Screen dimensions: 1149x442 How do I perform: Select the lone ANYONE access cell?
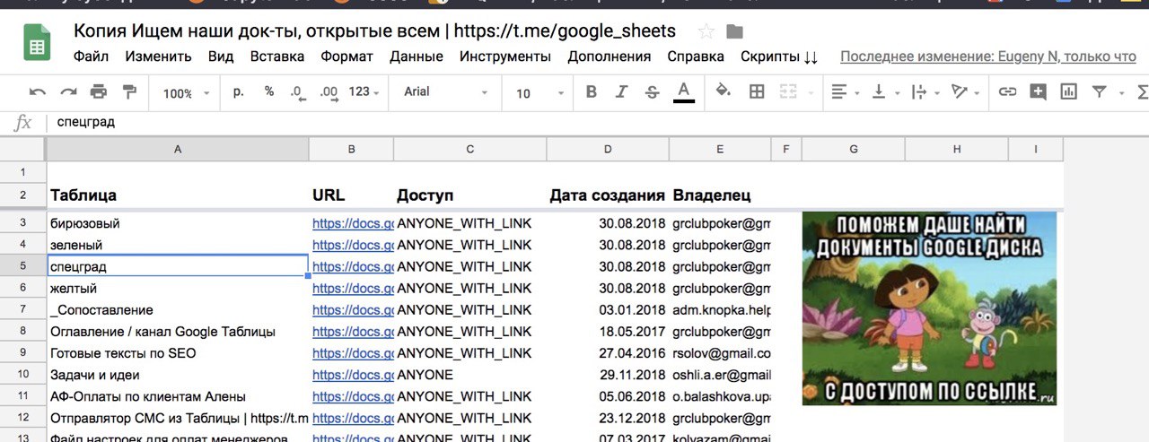470,375
